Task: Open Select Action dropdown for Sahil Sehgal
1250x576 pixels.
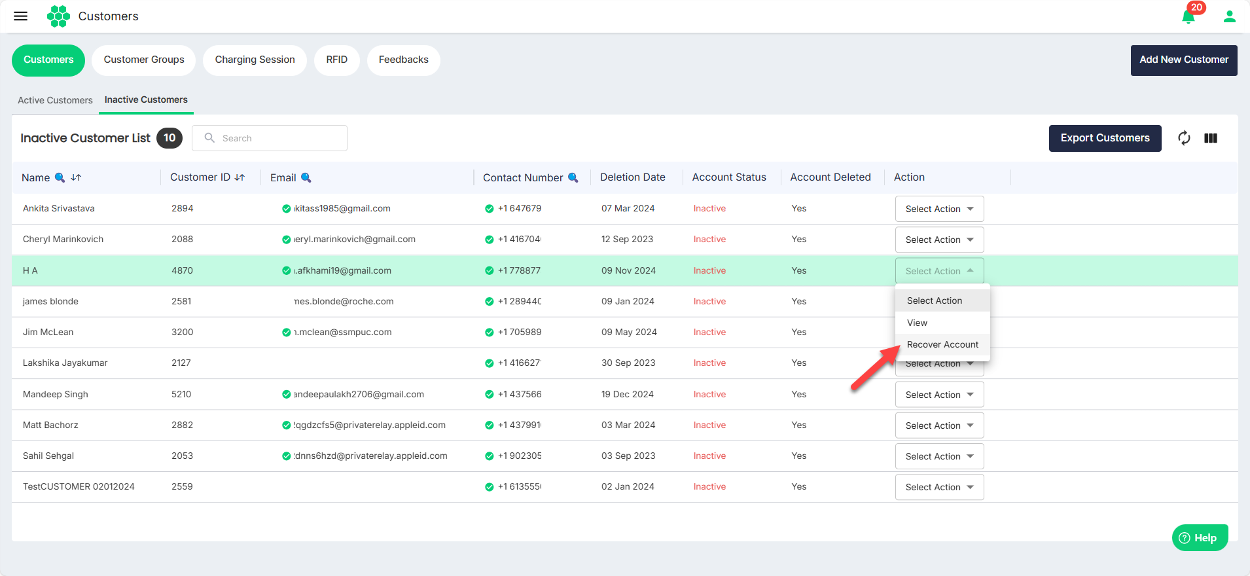Action: (x=939, y=456)
